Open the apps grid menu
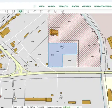112x108 pixels. tap(35, 6)
